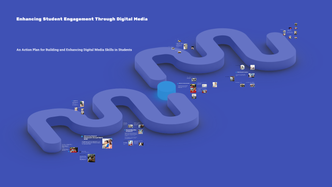
Task: Click the bright blue cylinder on the path
Action: tap(166, 90)
